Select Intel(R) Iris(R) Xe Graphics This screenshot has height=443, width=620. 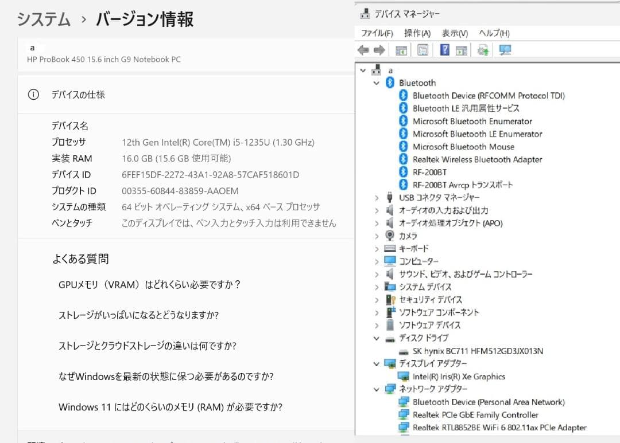(x=459, y=376)
